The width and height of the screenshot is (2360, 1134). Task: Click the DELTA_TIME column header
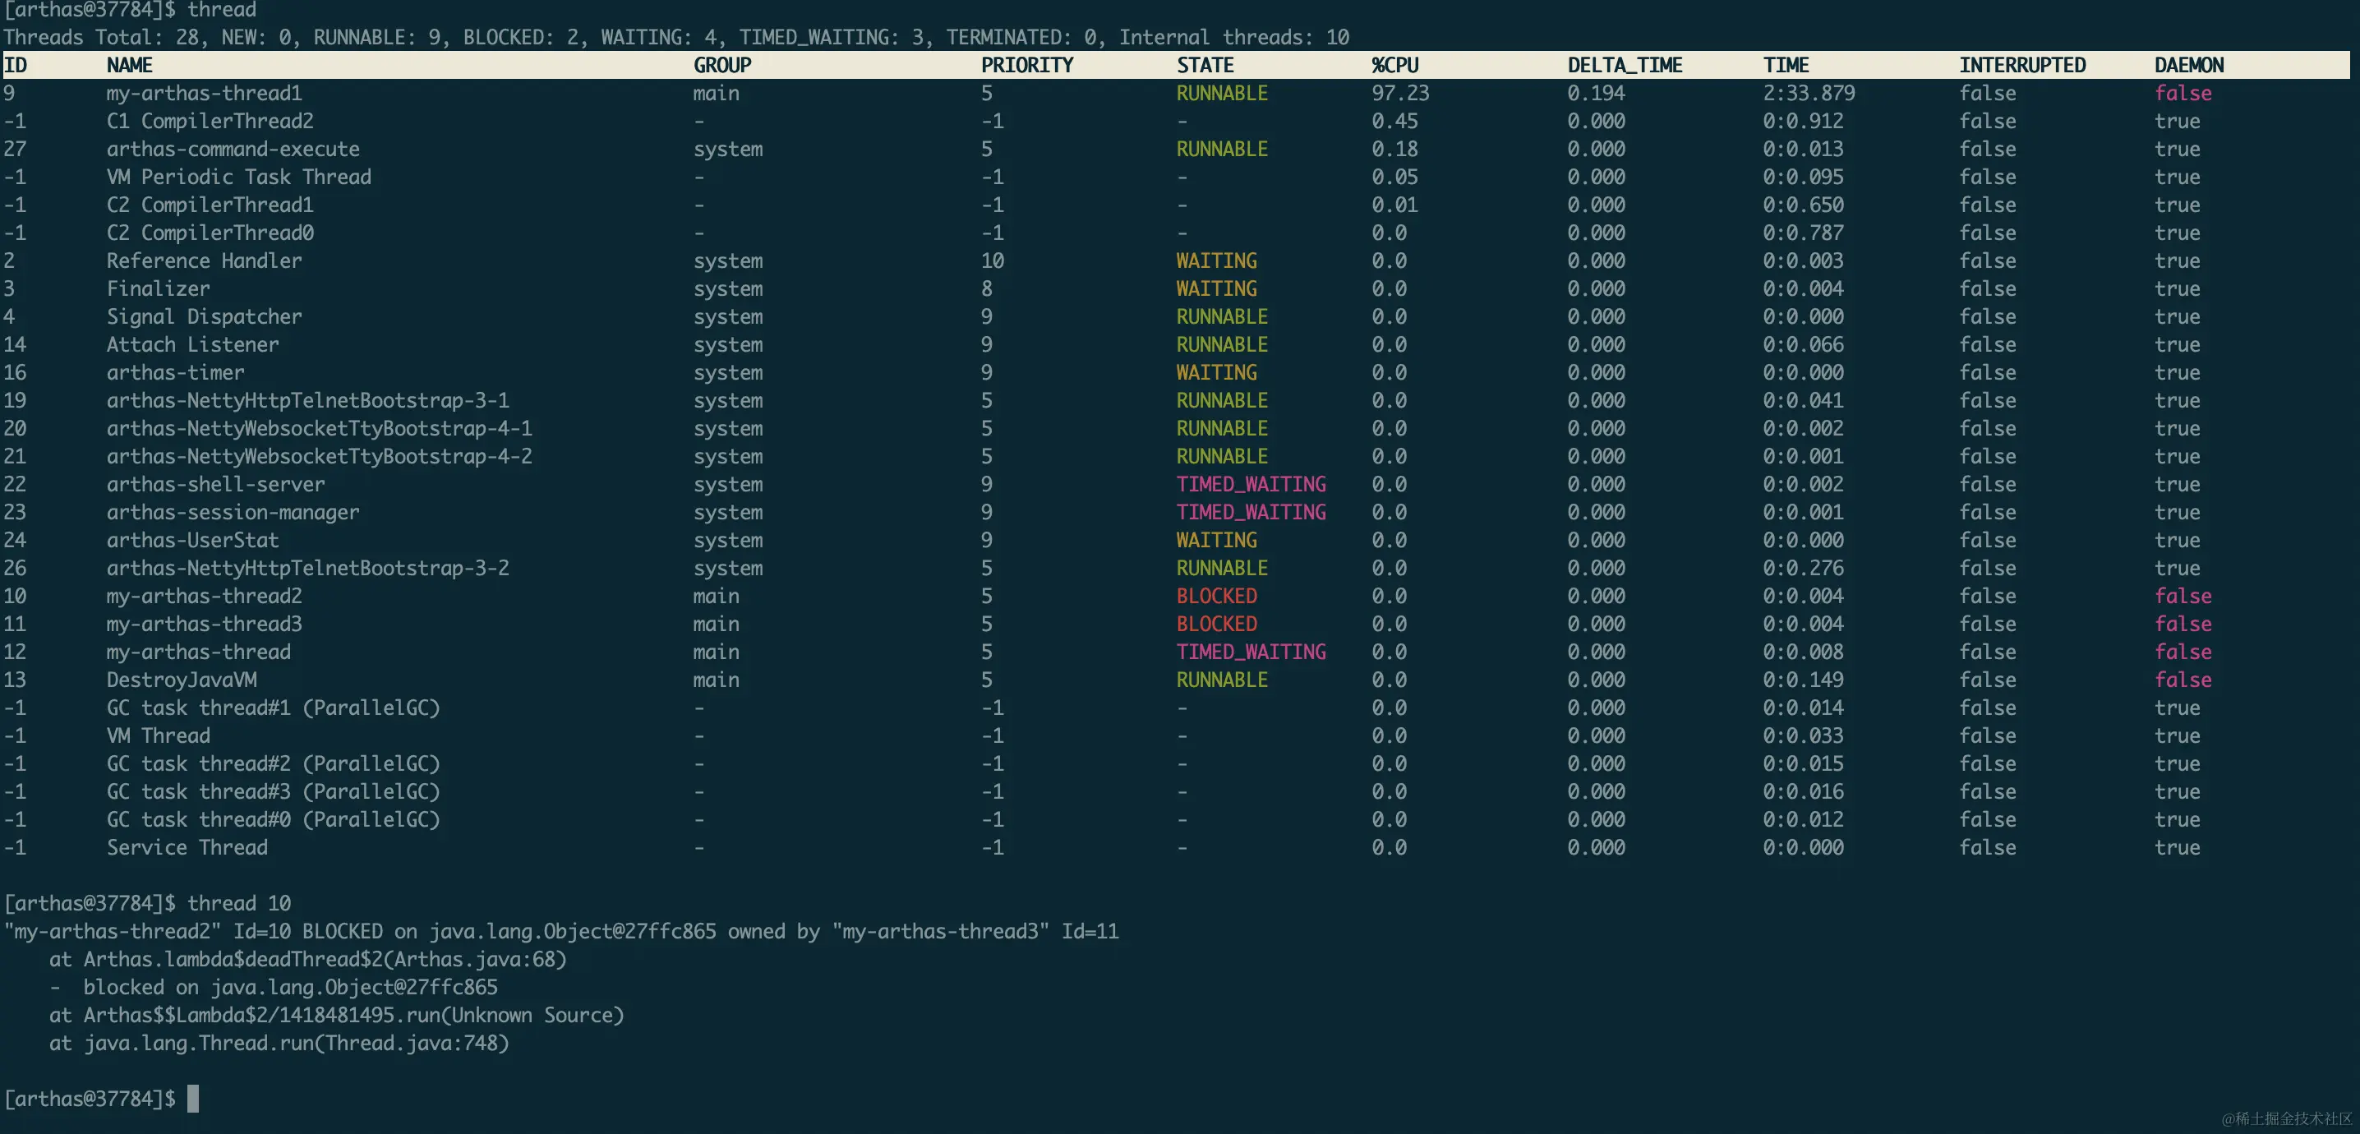(1625, 65)
